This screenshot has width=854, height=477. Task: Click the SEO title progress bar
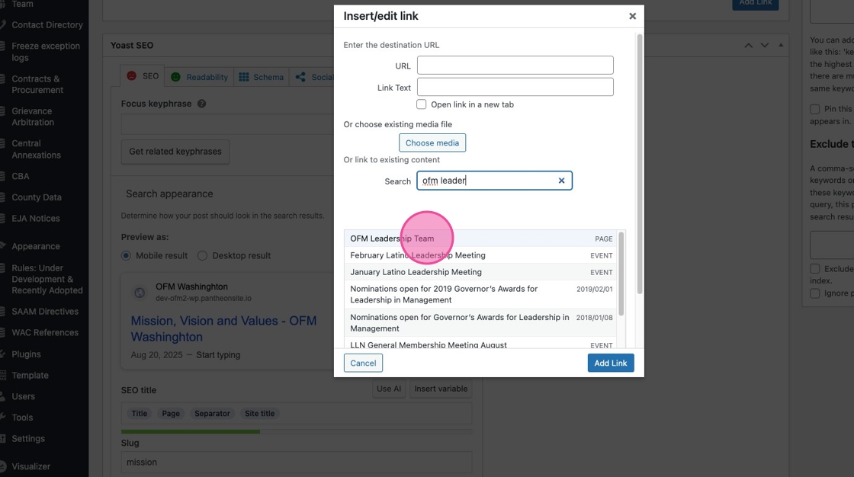[x=296, y=431]
